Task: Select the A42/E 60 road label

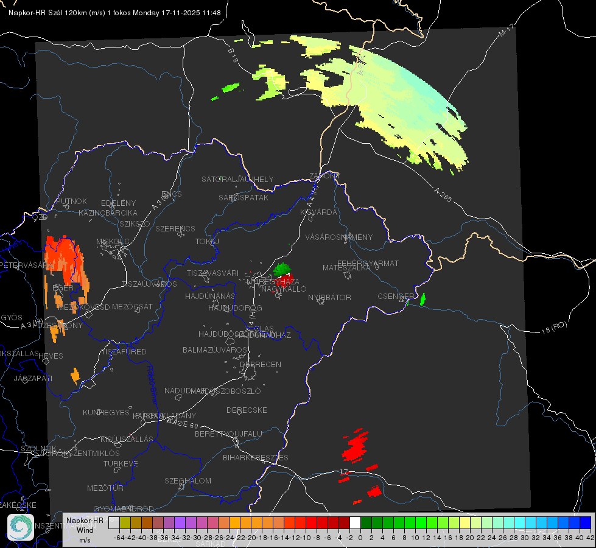Action: (183, 423)
